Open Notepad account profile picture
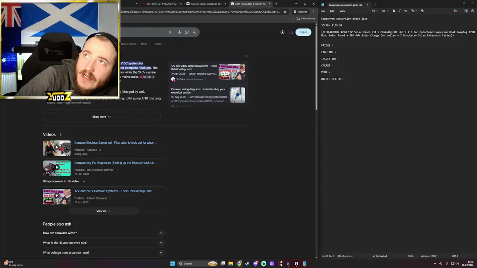The width and height of the screenshot is (477, 268). coord(466,11)
